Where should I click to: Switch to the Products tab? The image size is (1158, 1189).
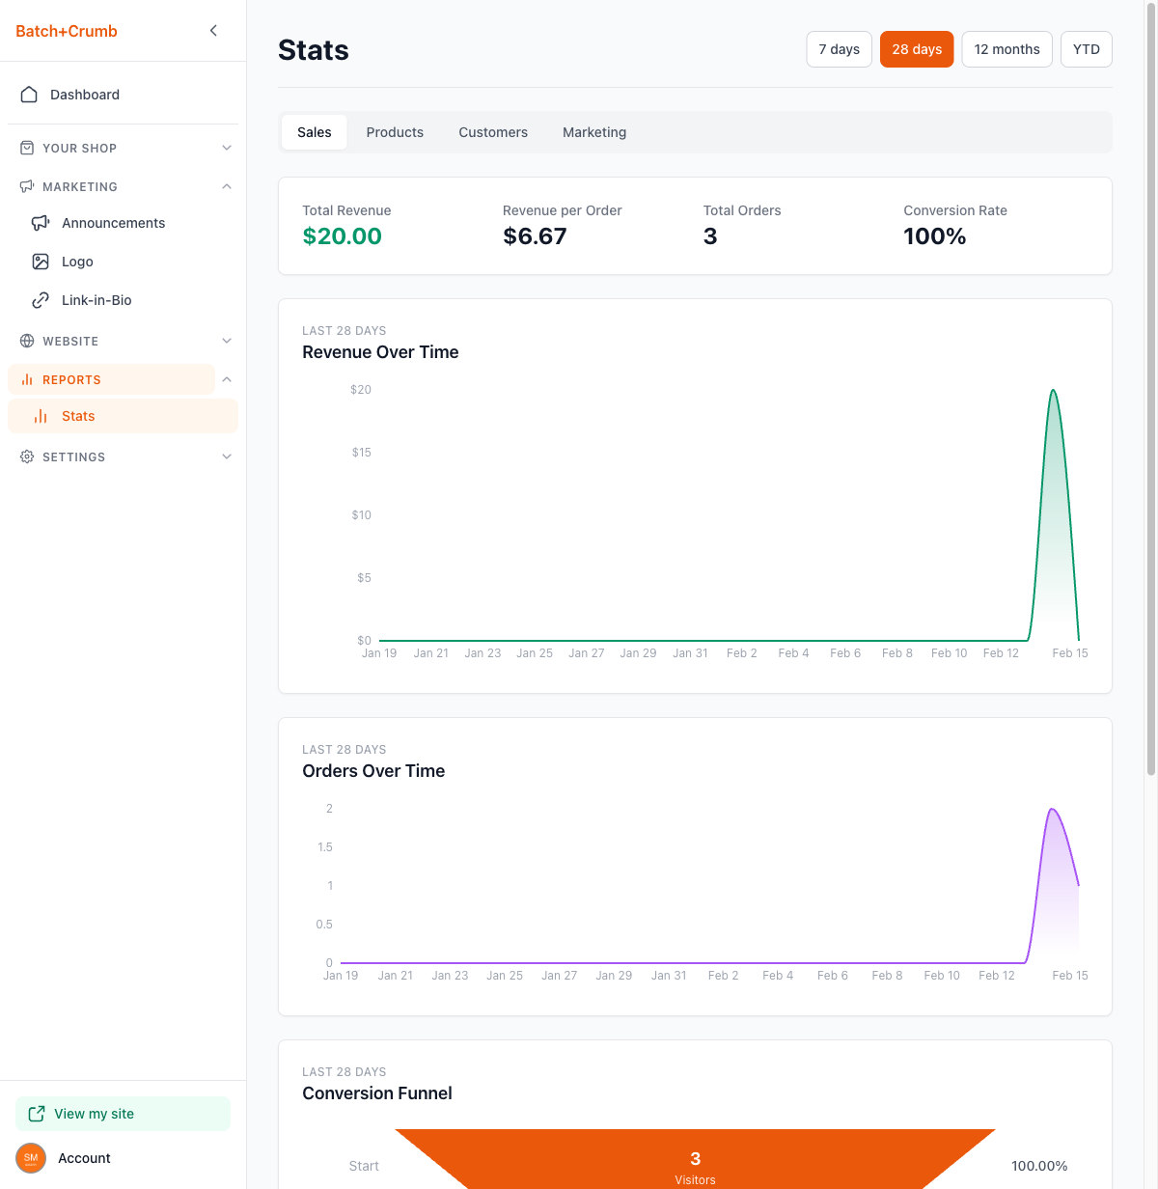[395, 132]
